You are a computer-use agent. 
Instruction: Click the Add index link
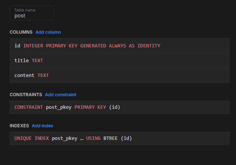click(43, 126)
